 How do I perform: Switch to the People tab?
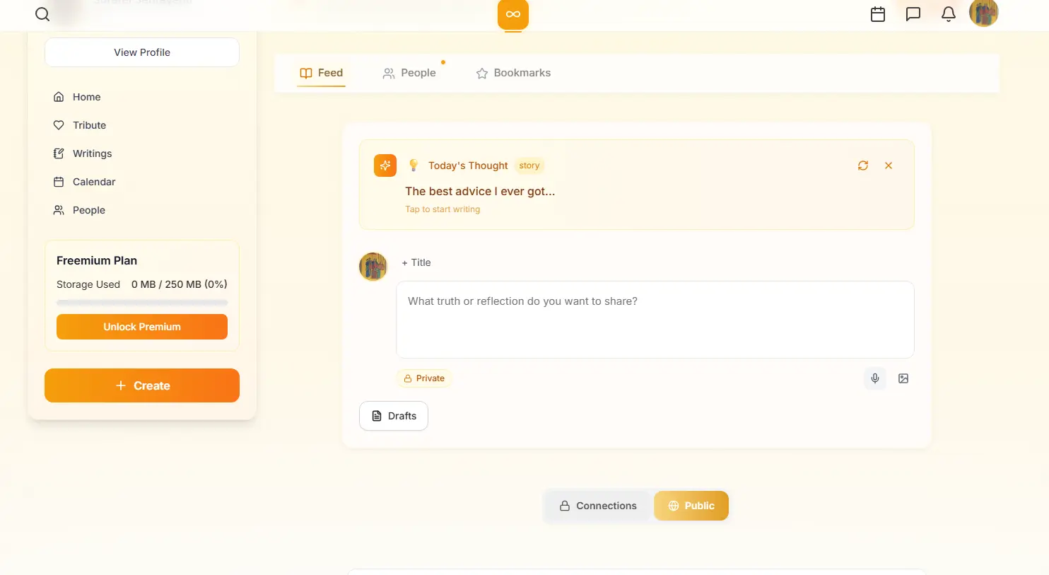click(x=409, y=72)
